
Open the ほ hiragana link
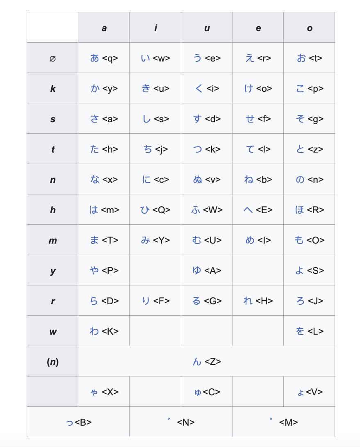pos(299,210)
